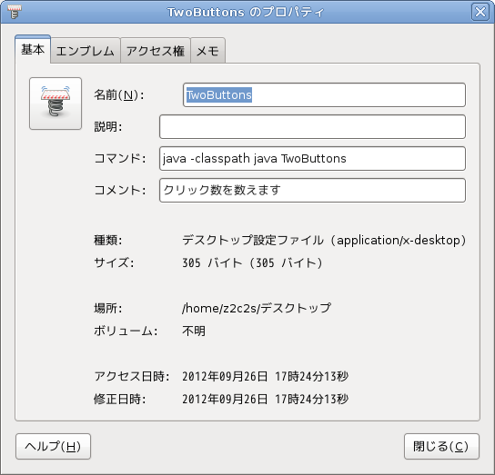
Task: Click the コメント field
Action: coord(312,191)
